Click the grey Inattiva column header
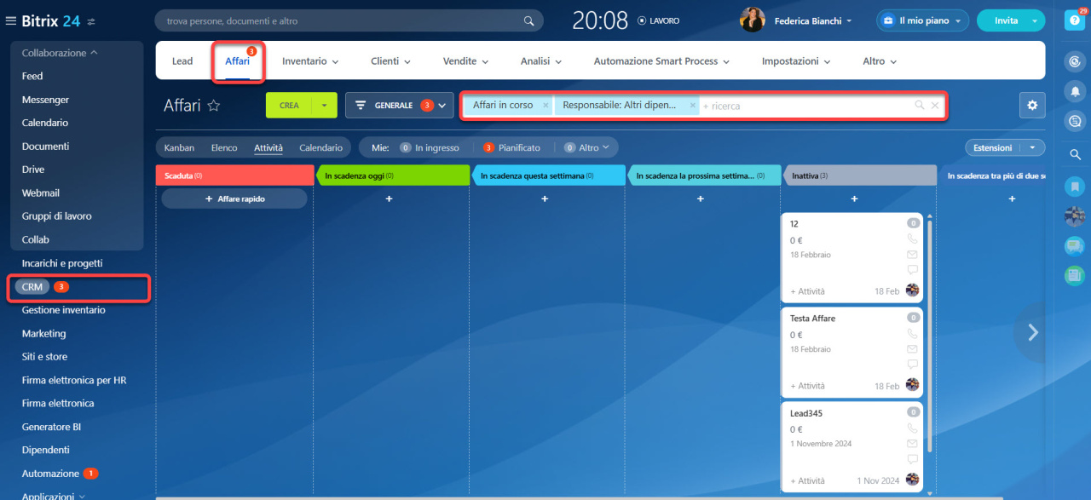Viewport: 1091px width, 500px height. pyautogui.click(x=858, y=175)
